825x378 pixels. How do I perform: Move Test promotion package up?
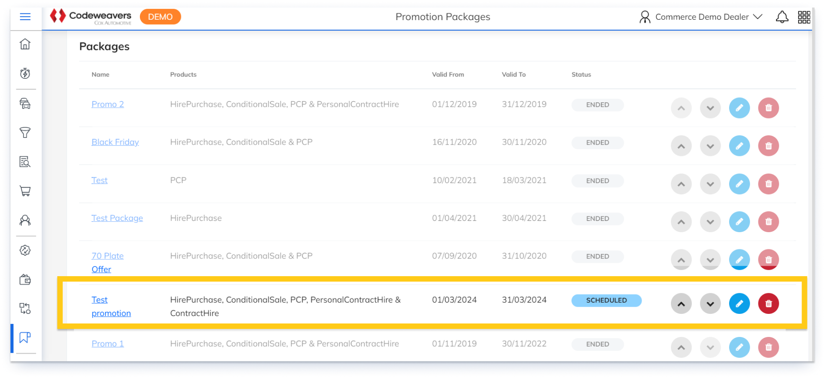point(681,304)
